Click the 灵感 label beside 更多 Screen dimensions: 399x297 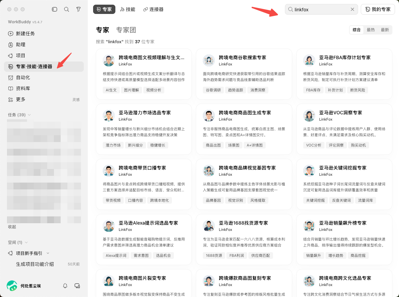coord(76,100)
